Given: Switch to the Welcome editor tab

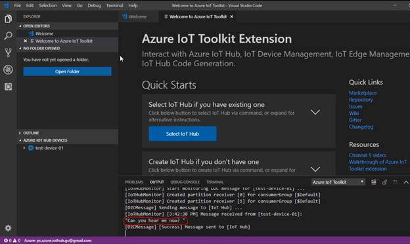Looking at the screenshot, I should (x=138, y=16).
